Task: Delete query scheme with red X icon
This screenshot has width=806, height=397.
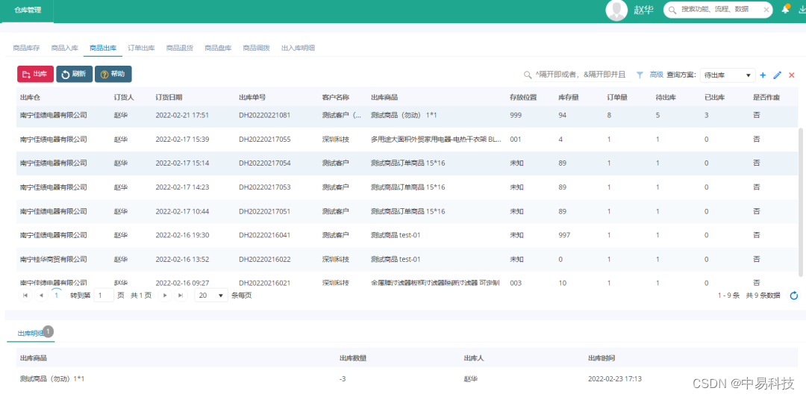Action: tap(792, 75)
